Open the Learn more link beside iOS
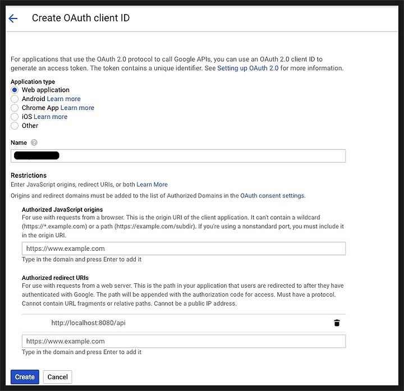 point(50,117)
